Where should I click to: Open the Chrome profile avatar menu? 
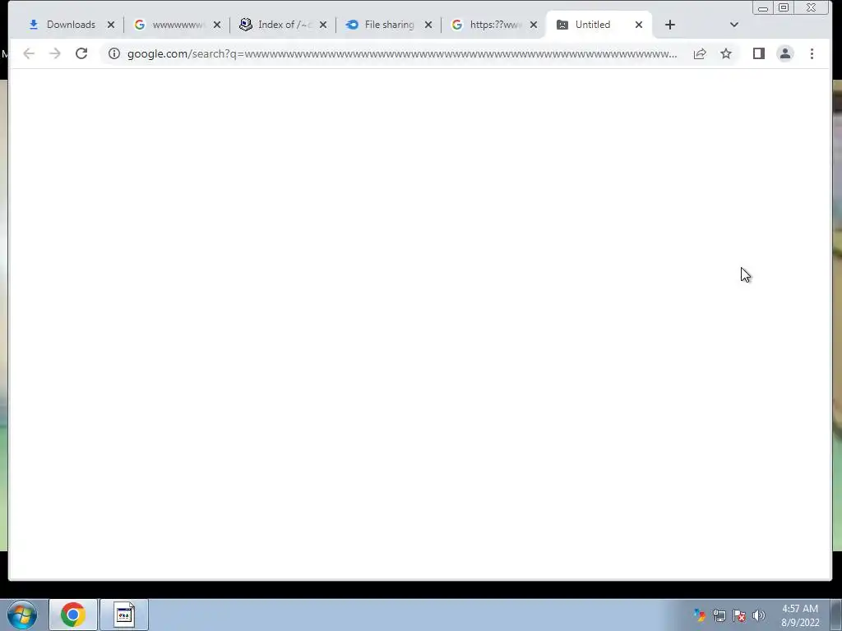(x=785, y=53)
